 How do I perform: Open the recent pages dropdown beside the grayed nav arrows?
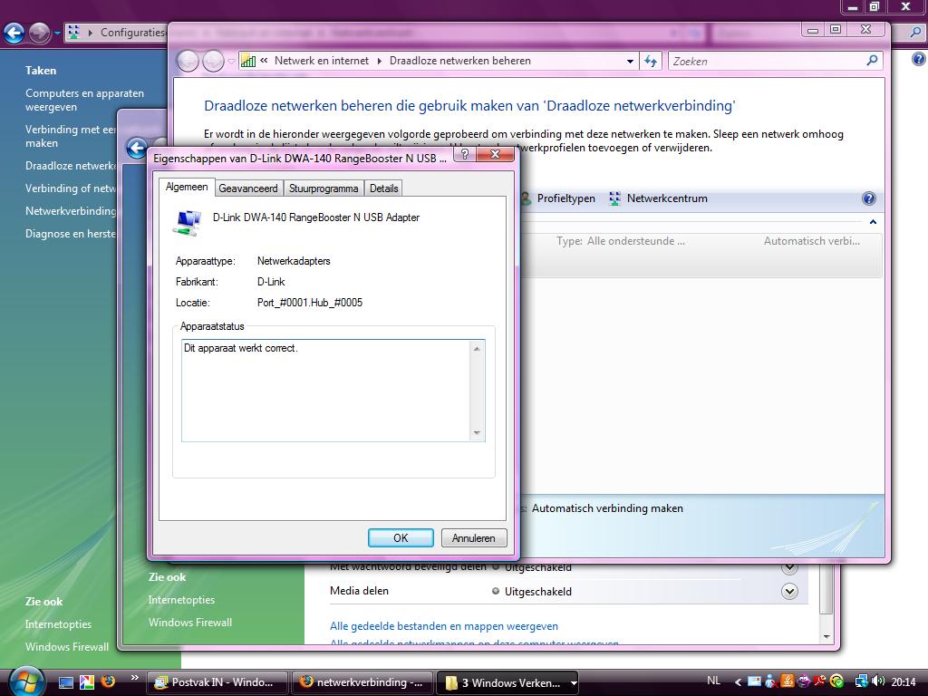tap(231, 61)
